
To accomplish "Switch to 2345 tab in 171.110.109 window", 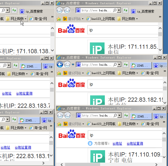I will tap(141, 116).
